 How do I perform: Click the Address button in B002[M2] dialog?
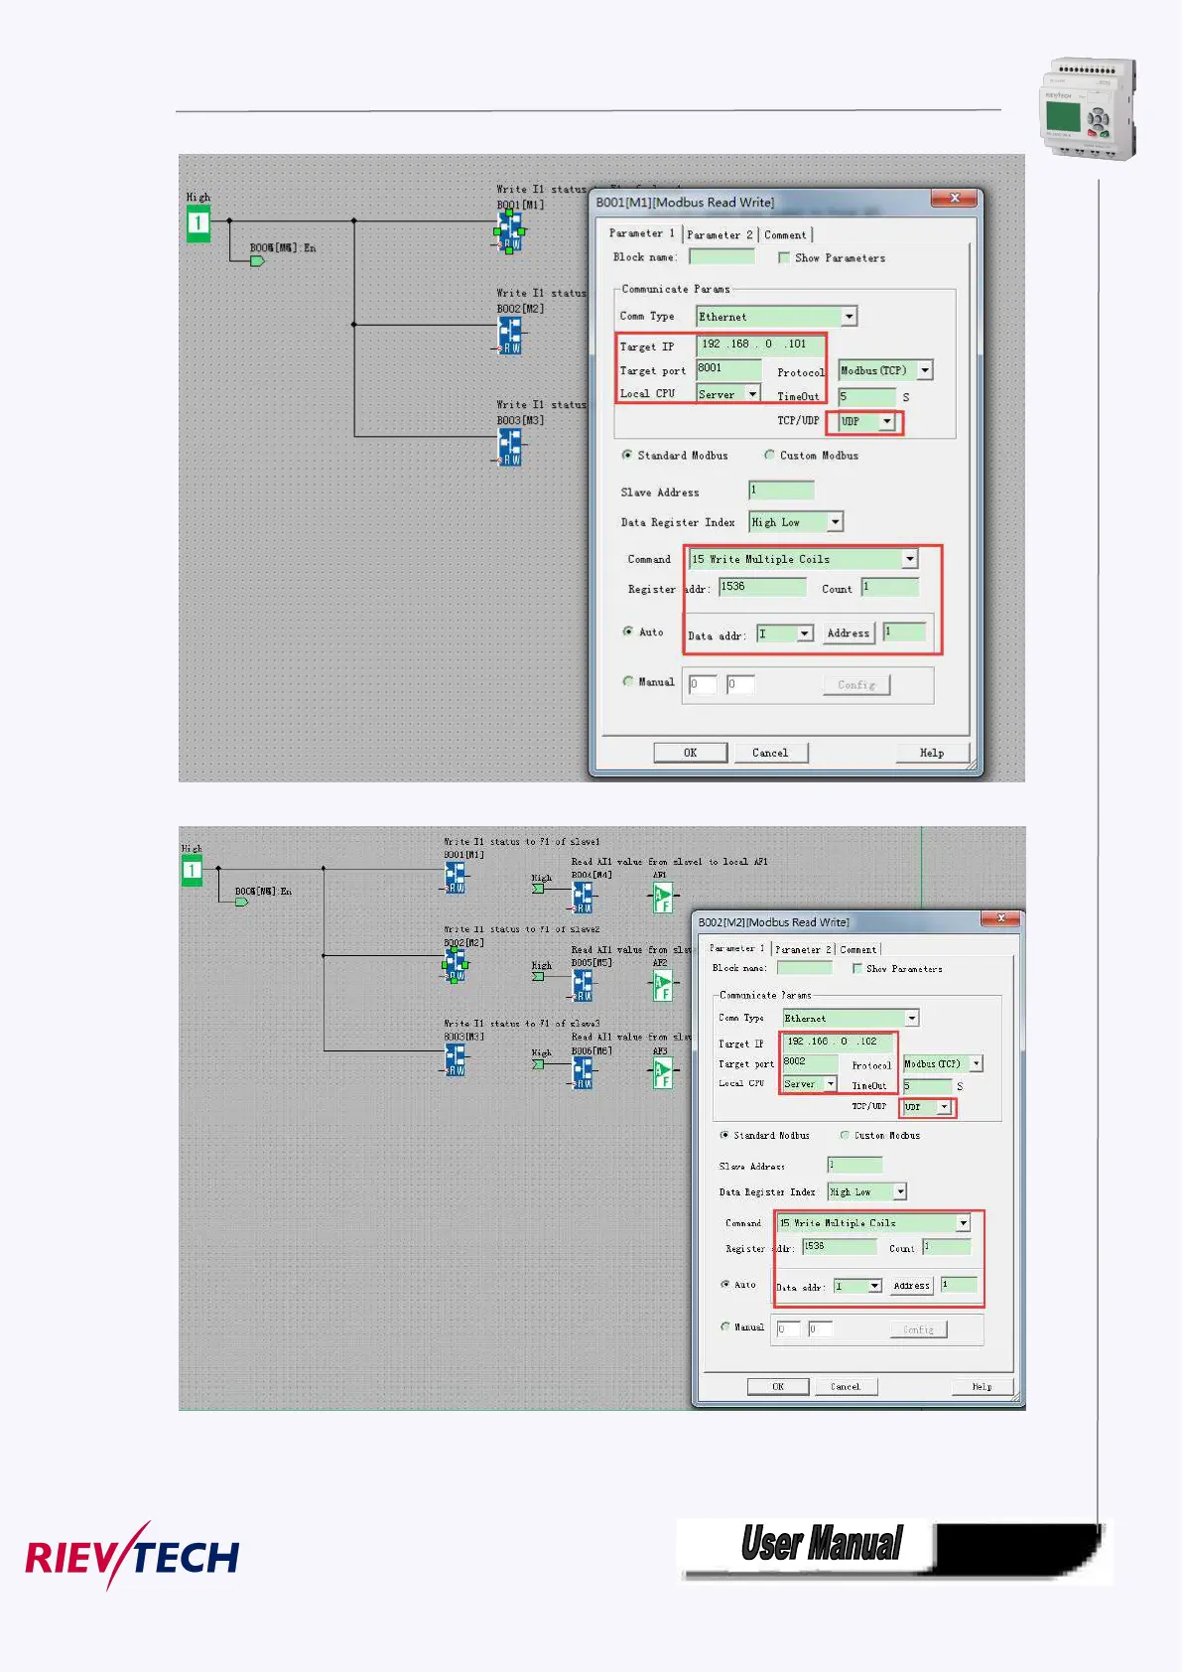[911, 1286]
